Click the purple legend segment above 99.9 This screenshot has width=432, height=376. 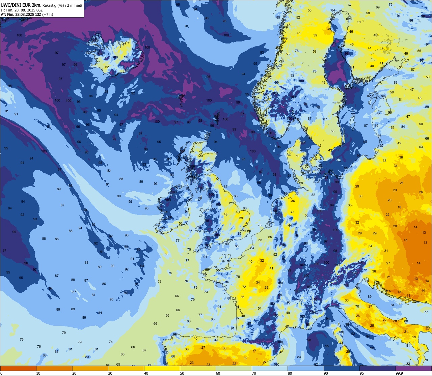pos(414,368)
